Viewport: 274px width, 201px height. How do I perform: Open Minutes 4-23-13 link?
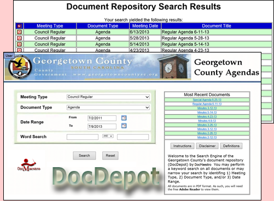coord(207,116)
